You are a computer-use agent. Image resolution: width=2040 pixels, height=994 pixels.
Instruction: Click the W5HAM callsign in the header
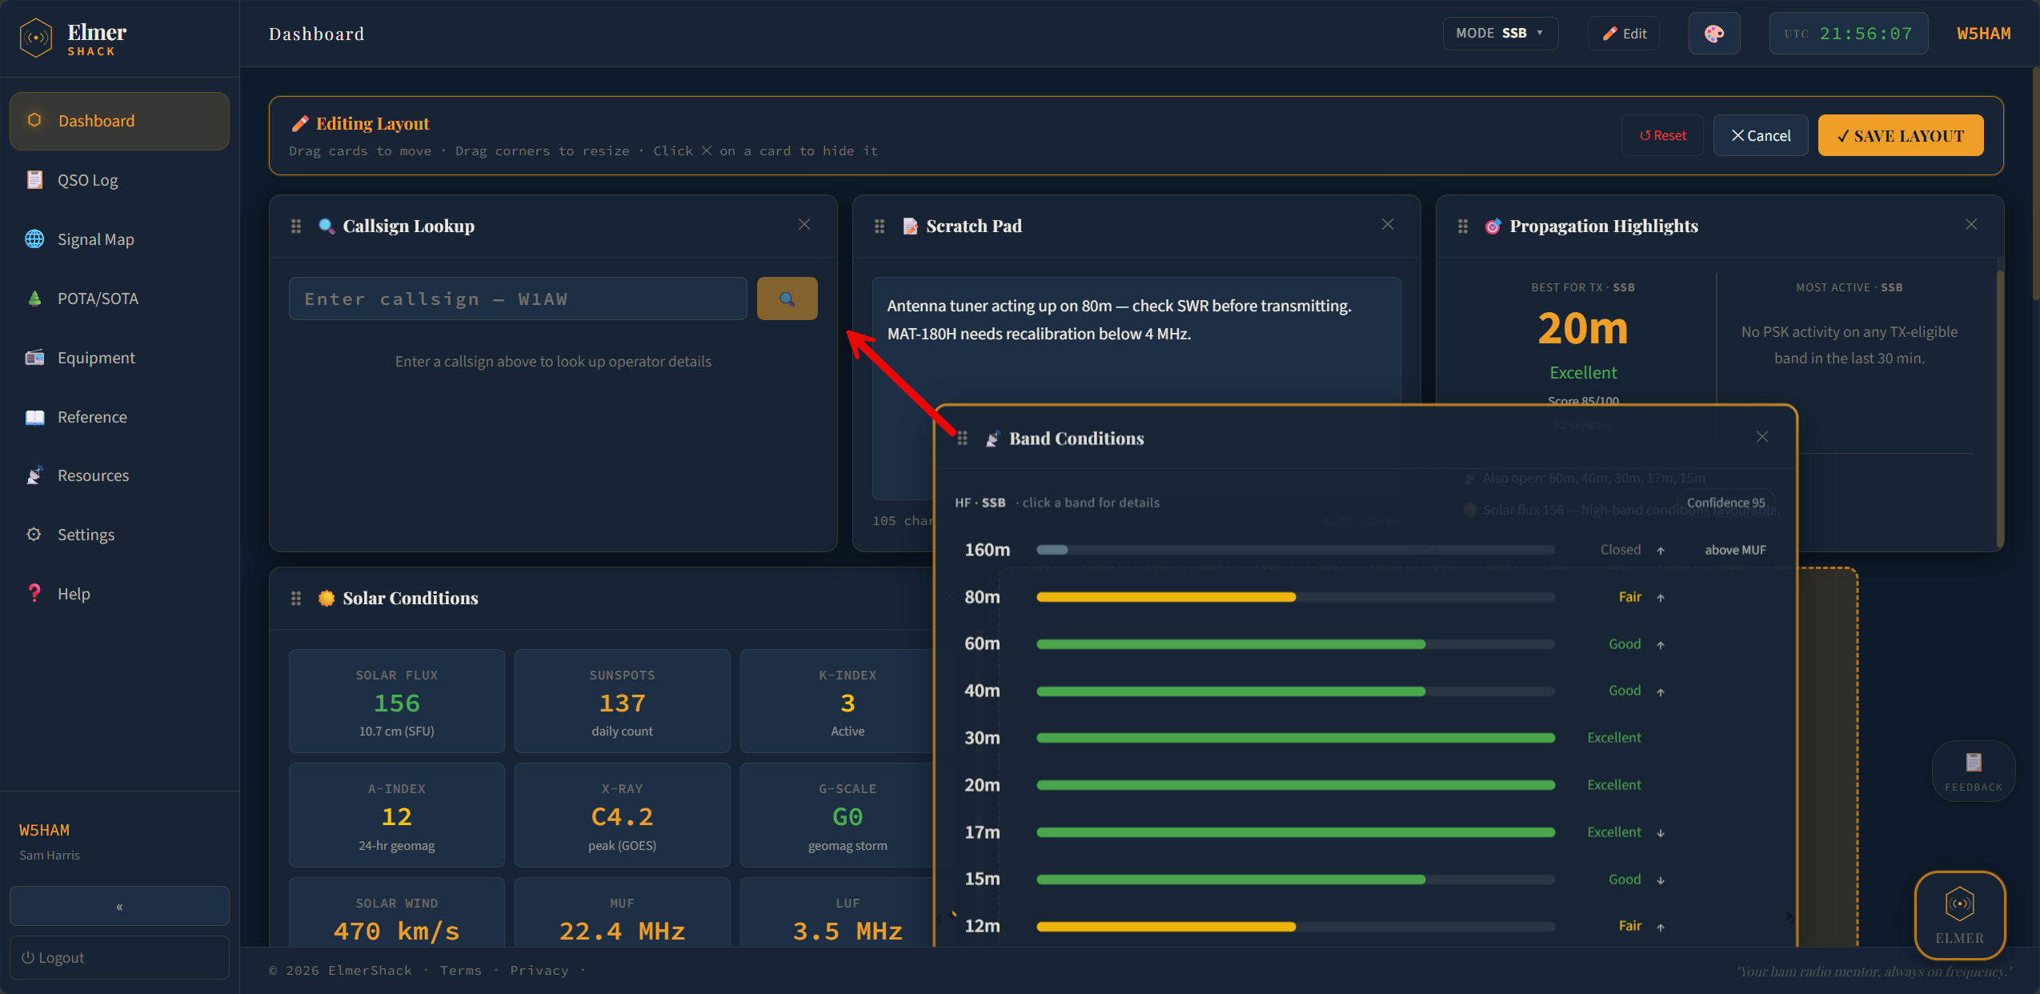pyautogui.click(x=1983, y=34)
